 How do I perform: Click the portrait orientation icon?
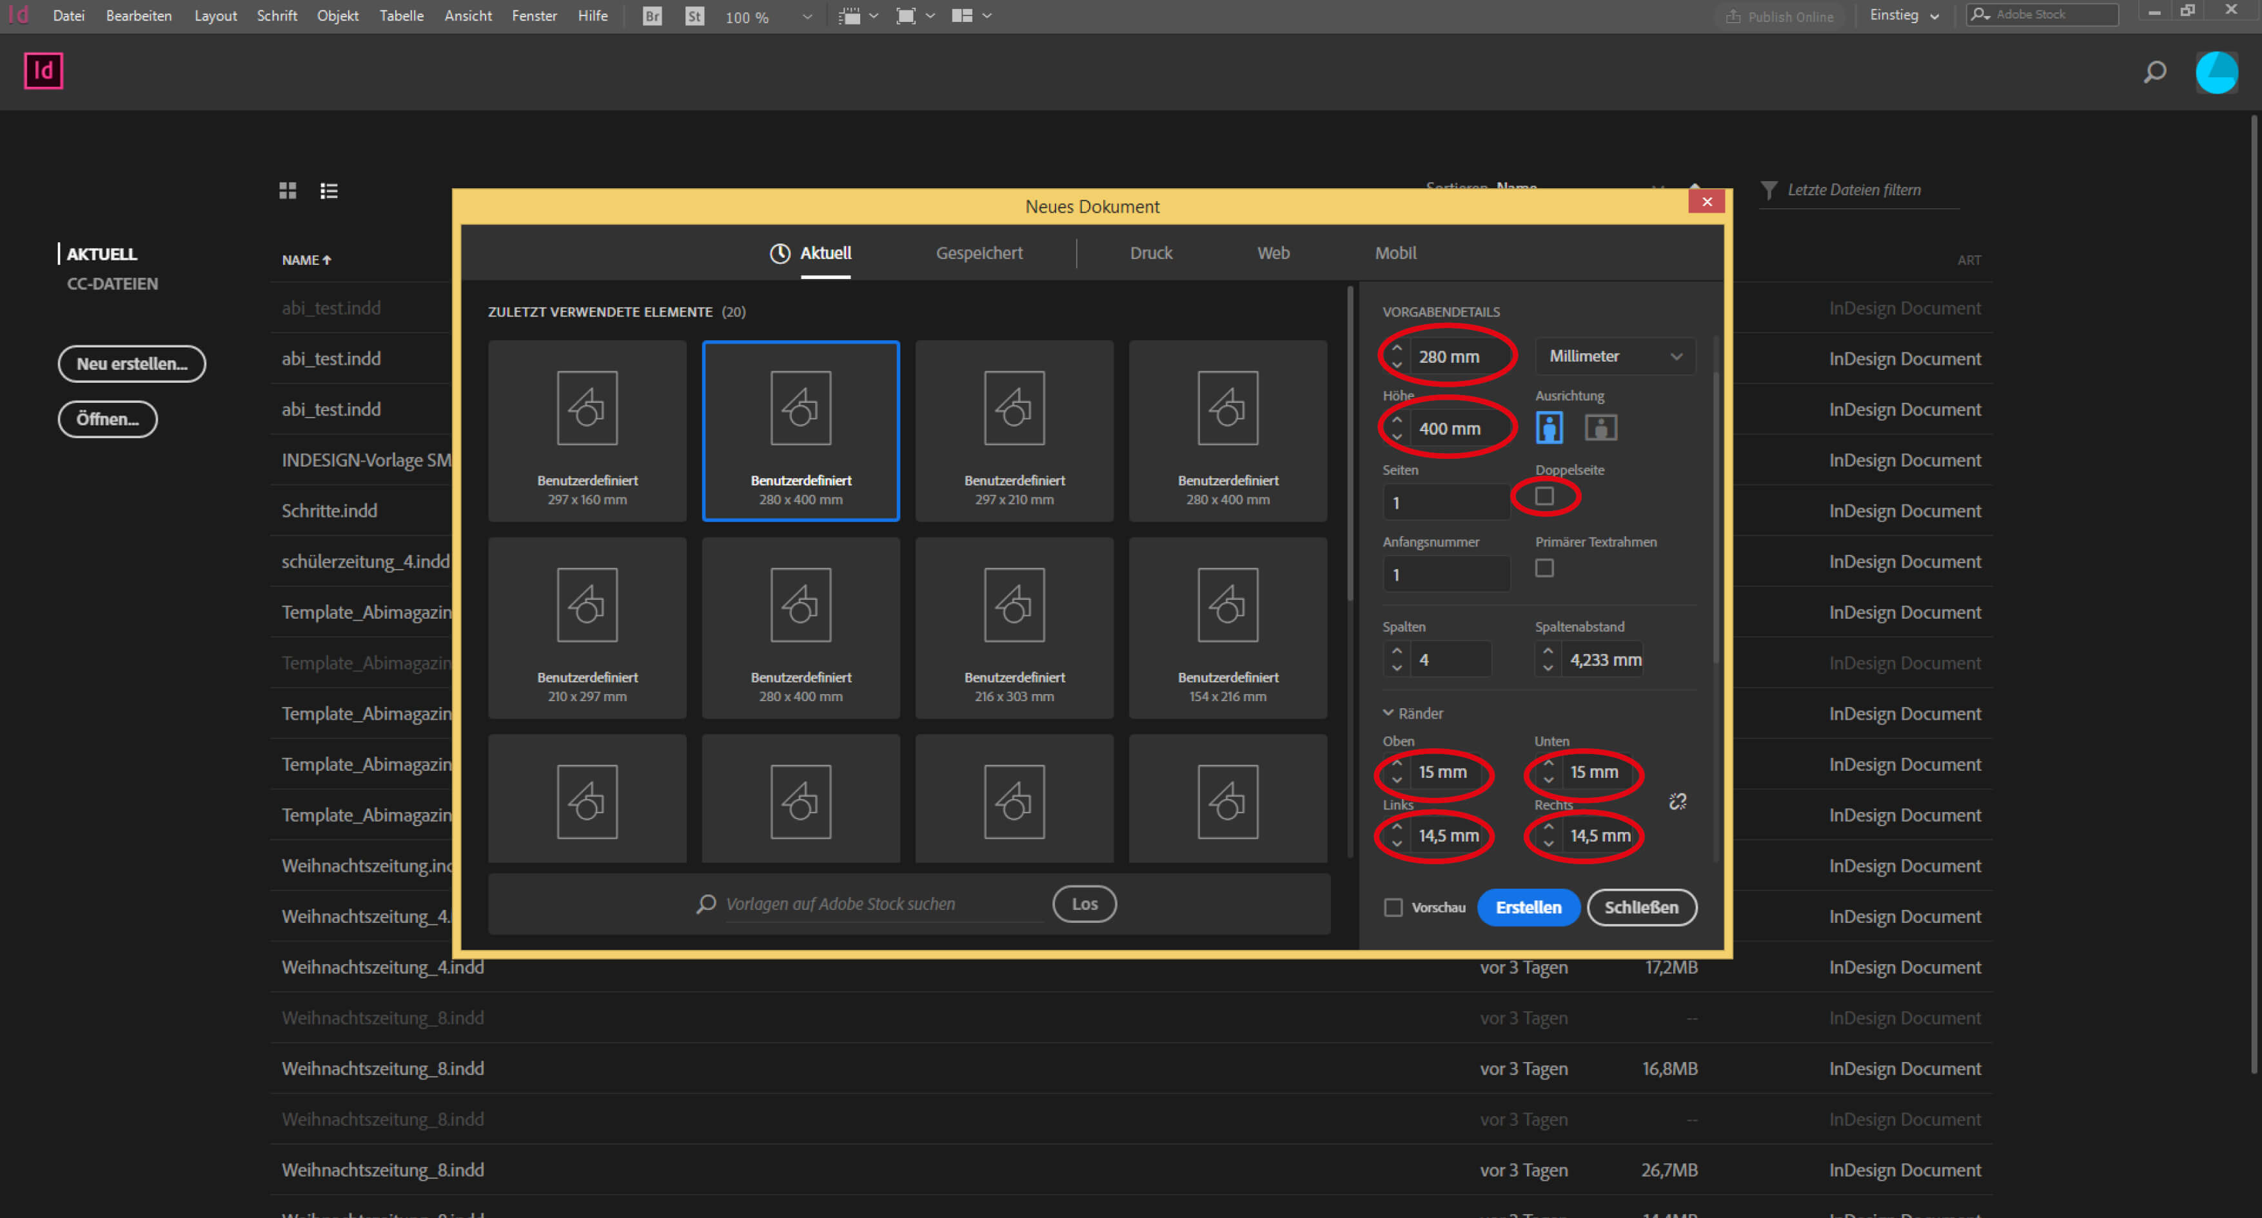[1549, 427]
